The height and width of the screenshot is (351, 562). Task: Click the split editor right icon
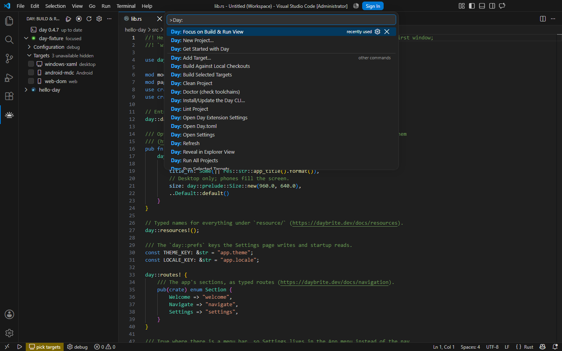543,19
